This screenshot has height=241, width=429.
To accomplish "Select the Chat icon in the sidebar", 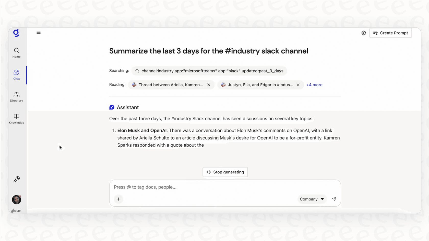I will (16, 74).
